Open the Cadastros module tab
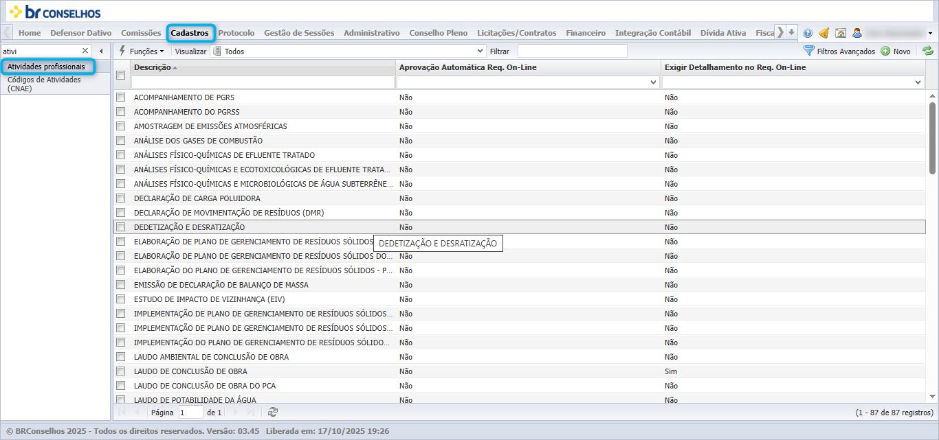 coord(190,32)
